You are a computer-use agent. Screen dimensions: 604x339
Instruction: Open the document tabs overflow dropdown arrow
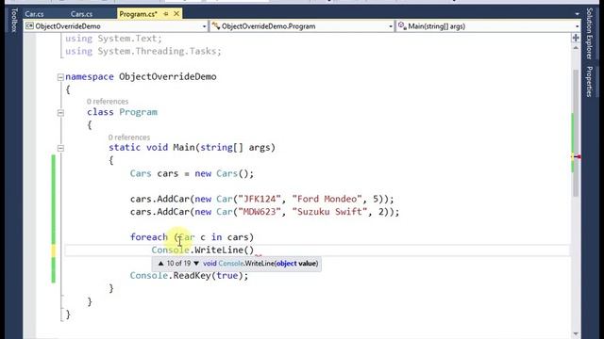pyautogui.click(x=577, y=14)
